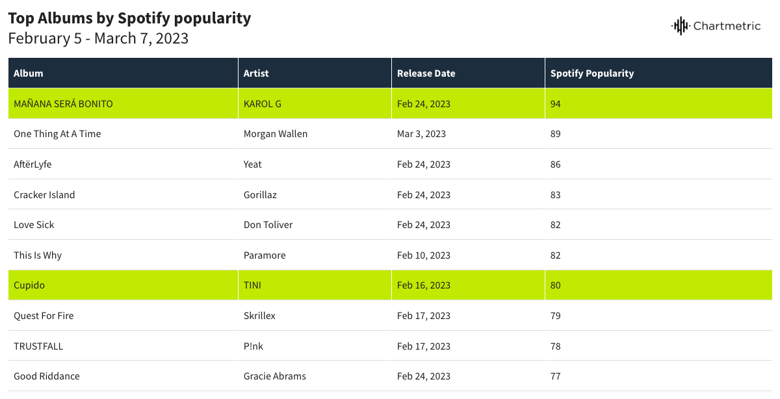Click the TINI artist cell
The image size is (780, 399).
click(252, 285)
